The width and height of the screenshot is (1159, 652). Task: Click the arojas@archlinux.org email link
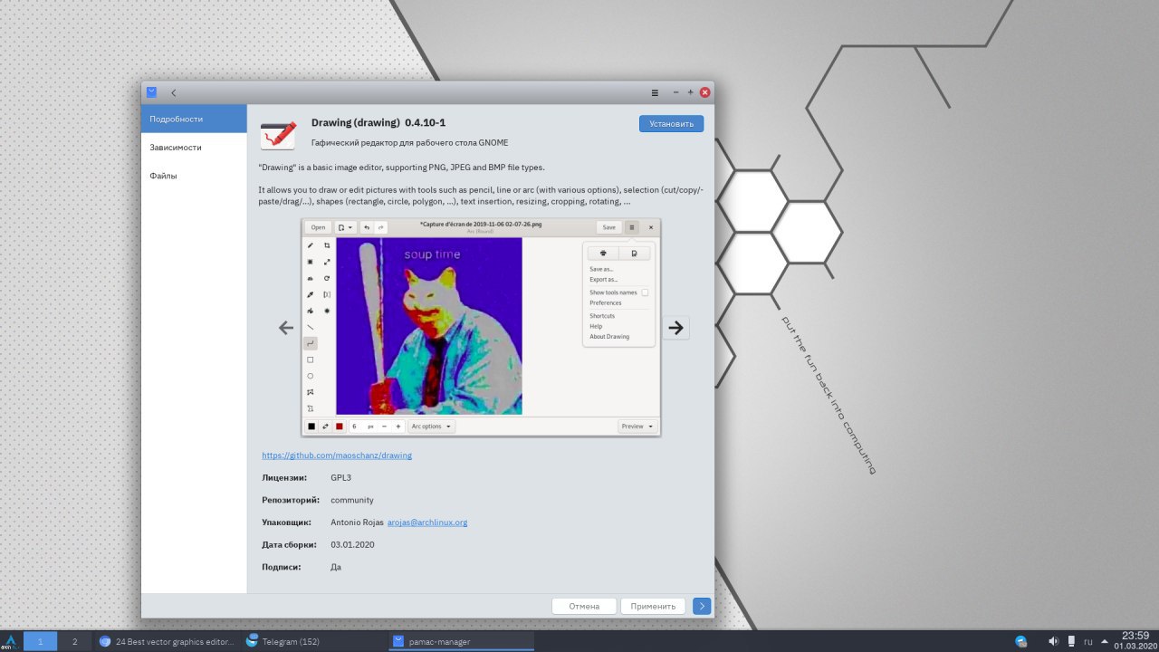427,523
